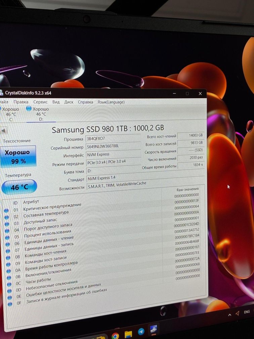254x339 pixels.
Task: Click the 2030 раз power-on count value
Action: 190,158
